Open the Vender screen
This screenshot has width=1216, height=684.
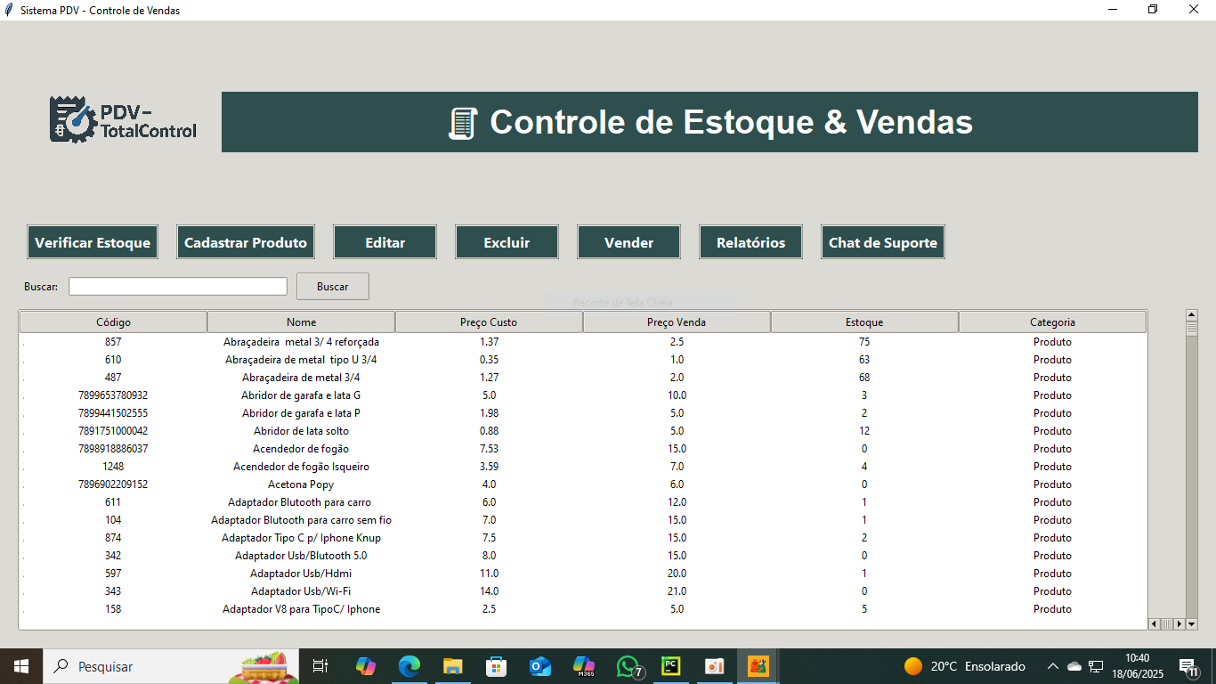pos(628,242)
